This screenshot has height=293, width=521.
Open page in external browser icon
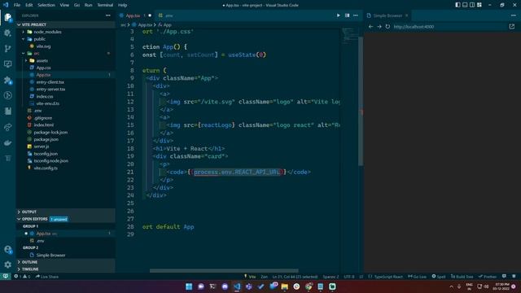click(512, 27)
